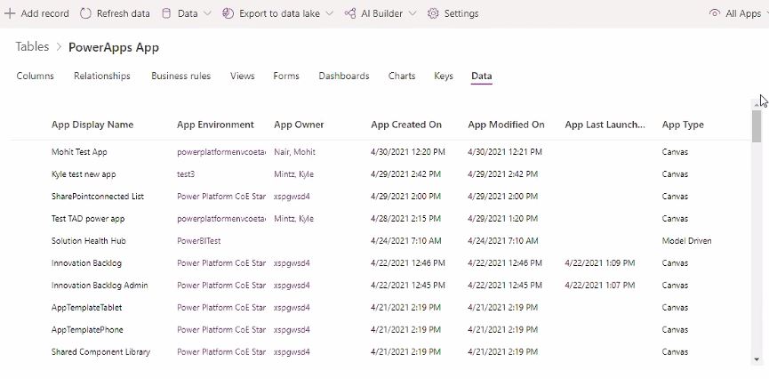Click the Export to data lake icon

click(x=228, y=13)
